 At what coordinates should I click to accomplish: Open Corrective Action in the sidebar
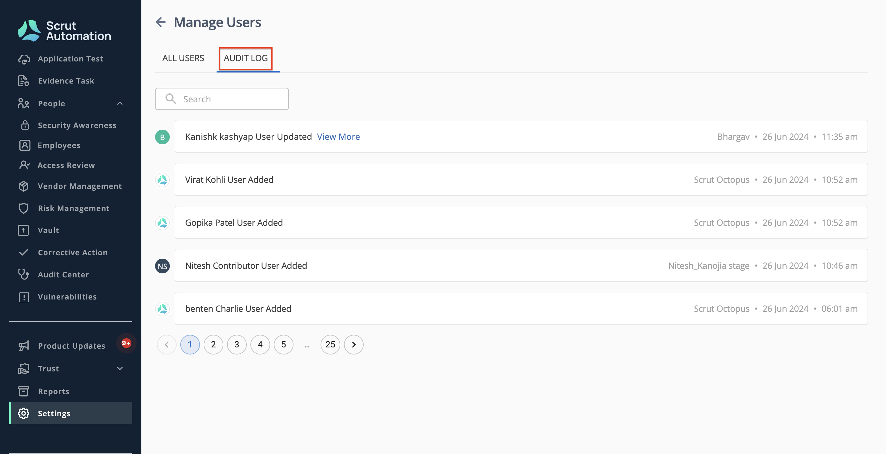[x=73, y=252]
